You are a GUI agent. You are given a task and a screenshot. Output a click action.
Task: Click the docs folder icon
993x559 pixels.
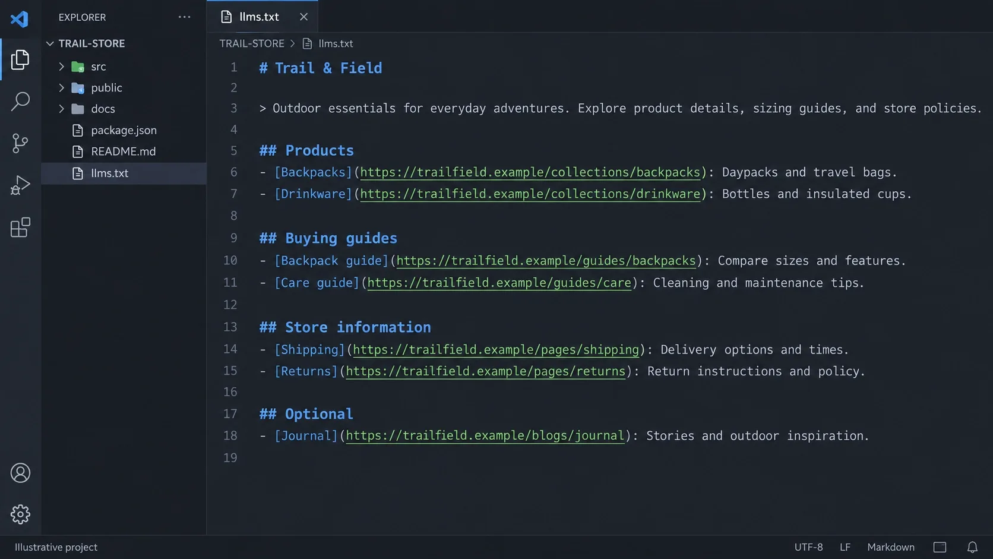tap(78, 109)
